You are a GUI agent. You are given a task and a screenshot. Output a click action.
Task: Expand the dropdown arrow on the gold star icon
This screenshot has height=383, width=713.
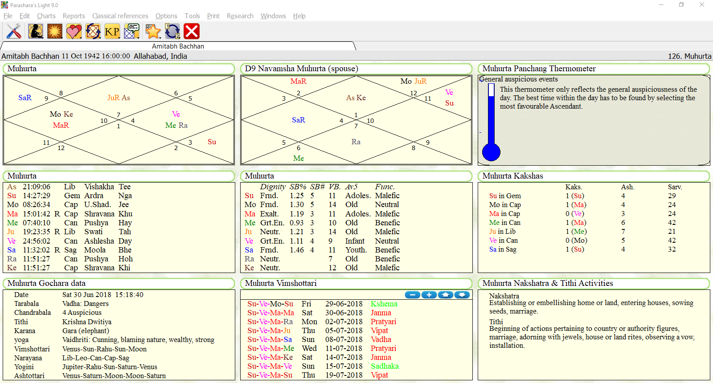pos(160,37)
